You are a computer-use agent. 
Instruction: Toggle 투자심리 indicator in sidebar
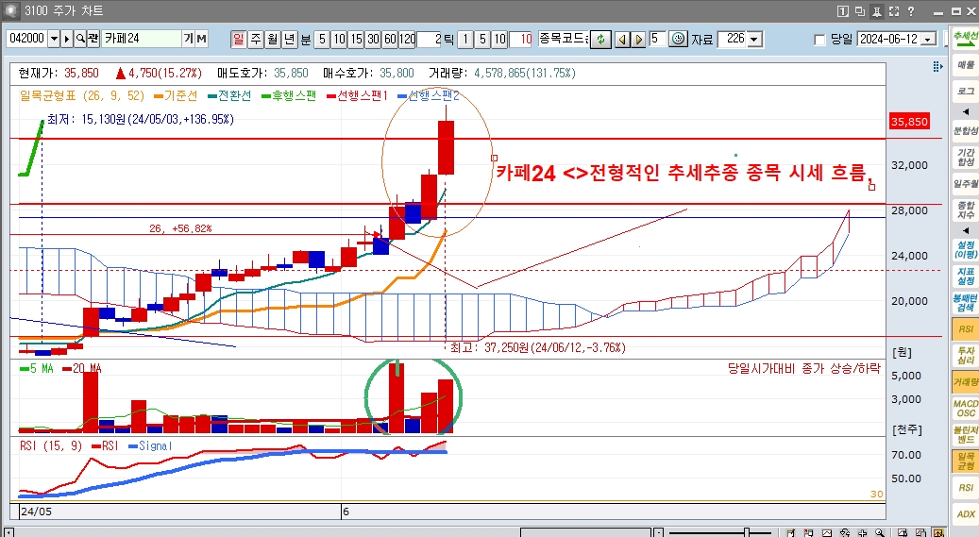[x=965, y=356]
